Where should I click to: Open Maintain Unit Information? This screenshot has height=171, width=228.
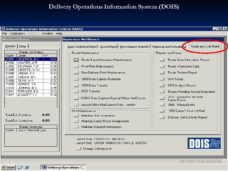76,116
